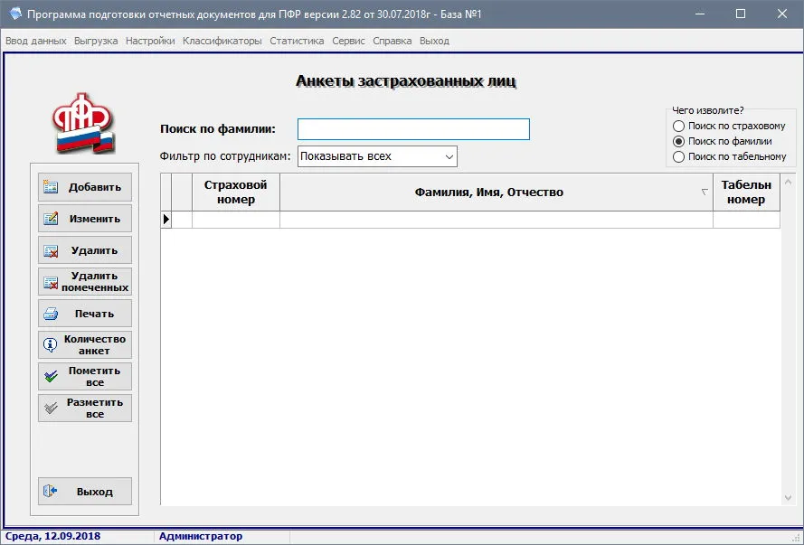The width and height of the screenshot is (804, 545).
Task: Click the table's scroll down arrow
Action: [788, 497]
